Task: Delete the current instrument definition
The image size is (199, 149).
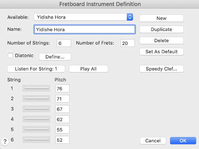Action: point(161,41)
